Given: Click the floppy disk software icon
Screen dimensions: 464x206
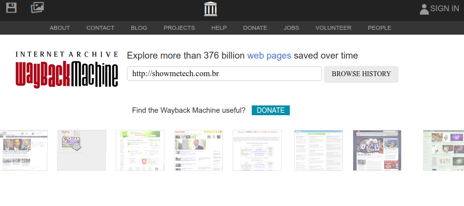Looking at the screenshot, I should [11, 8].
